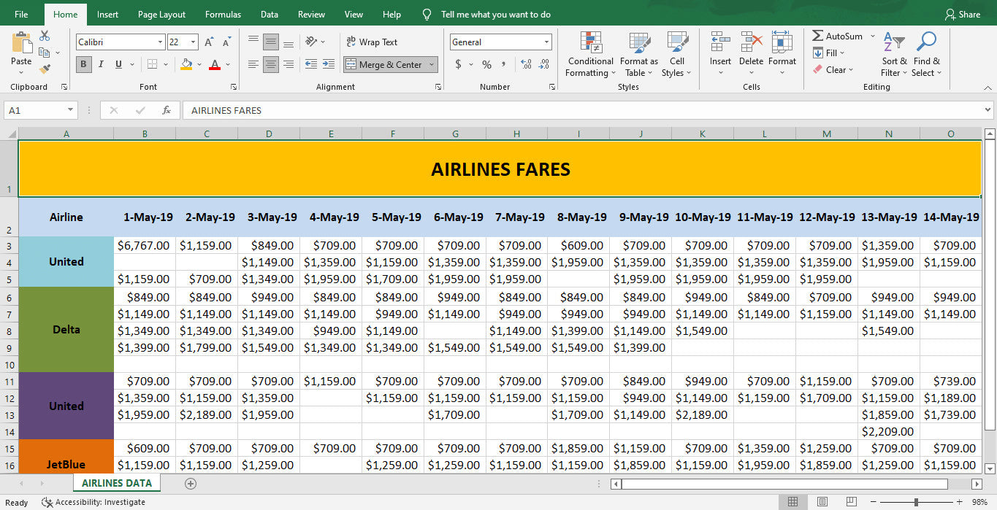Select the AIRLINES DATA sheet tab
This screenshot has height=510, width=997.
pos(117,483)
